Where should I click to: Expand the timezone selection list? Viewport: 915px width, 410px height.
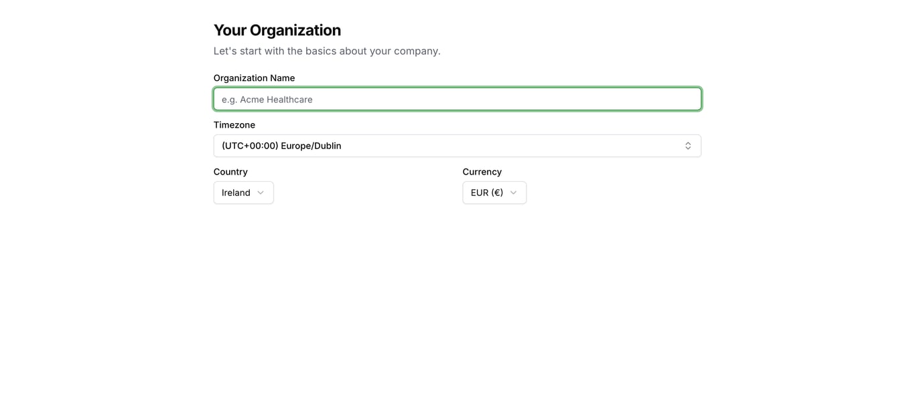pyautogui.click(x=457, y=145)
